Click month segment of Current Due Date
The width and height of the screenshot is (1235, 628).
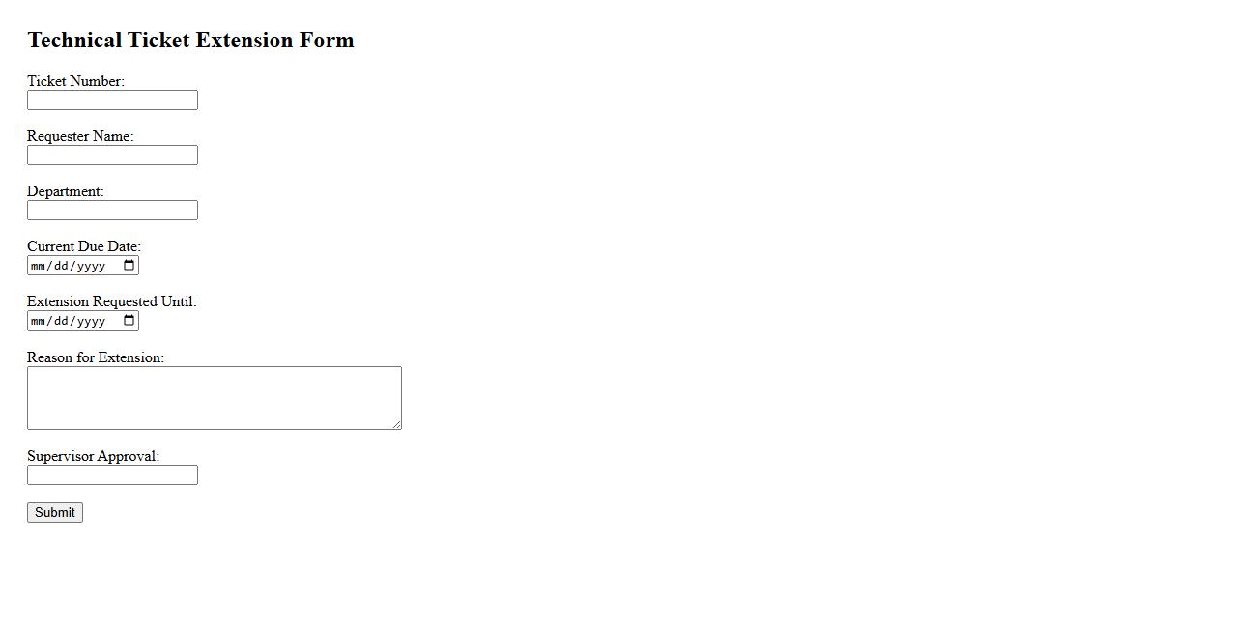point(39,266)
